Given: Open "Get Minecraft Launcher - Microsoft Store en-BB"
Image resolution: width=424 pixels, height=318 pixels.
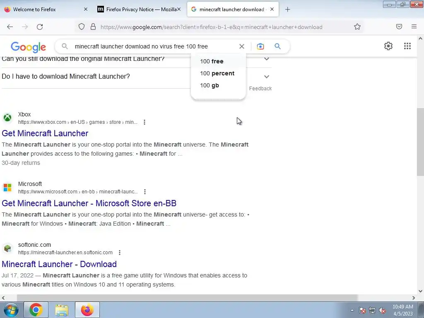Looking at the screenshot, I should tap(89, 203).
